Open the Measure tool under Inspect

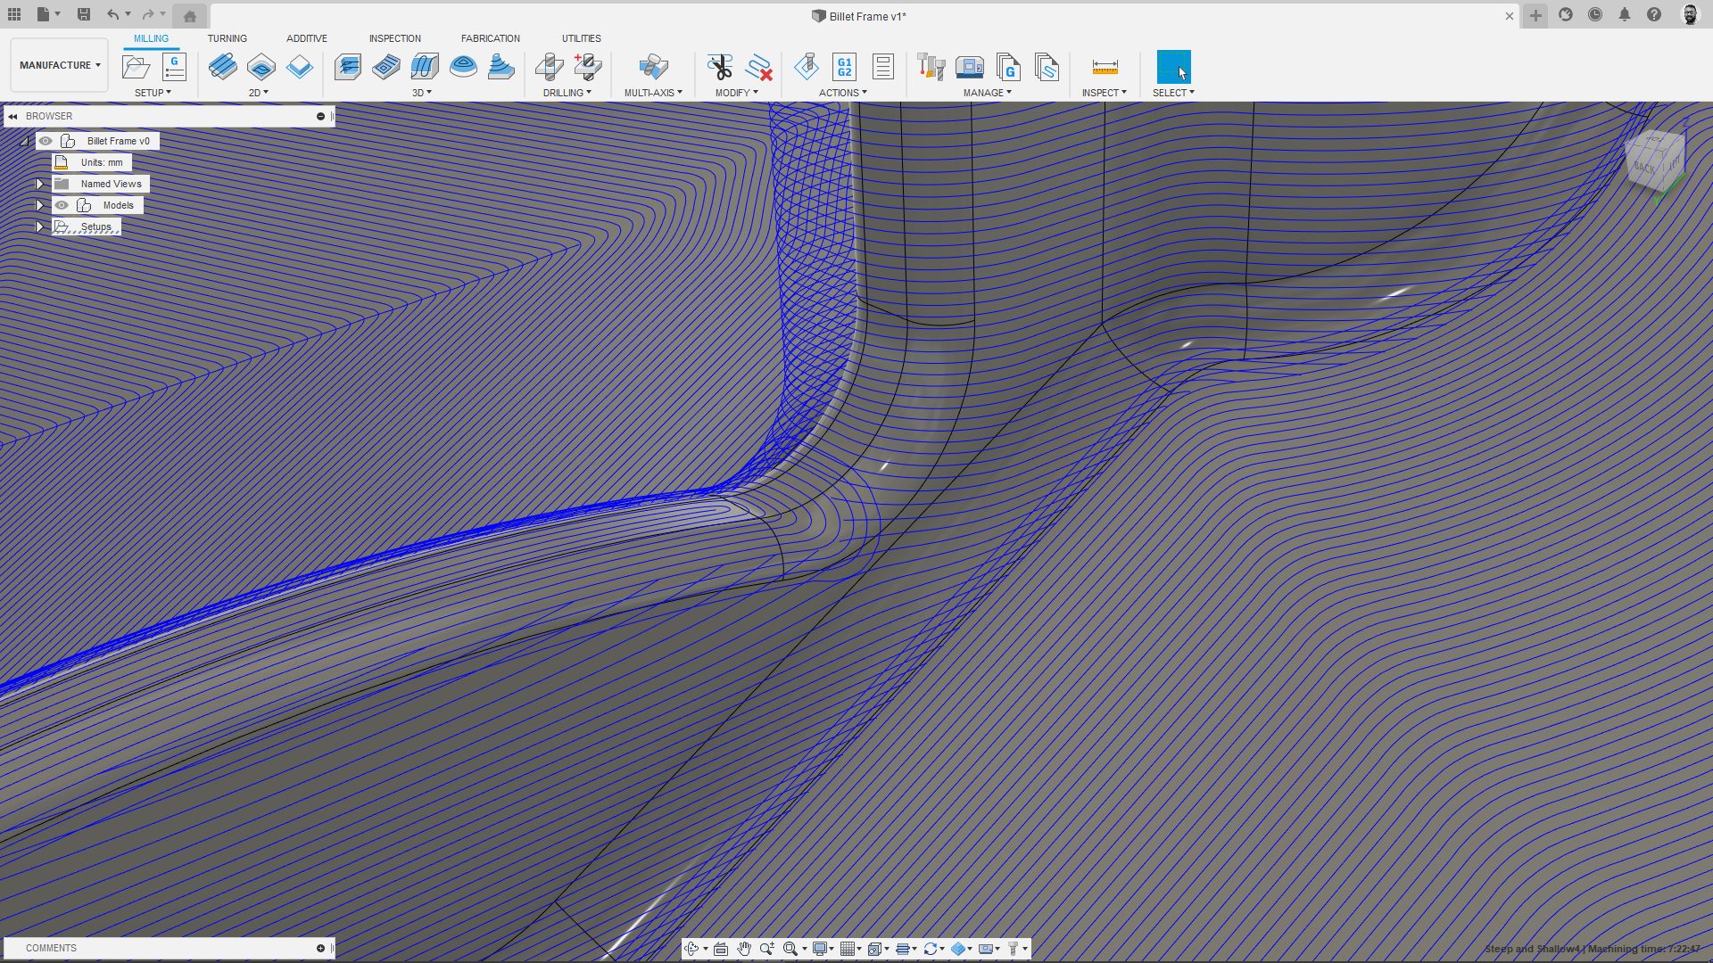pyautogui.click(x=1105, y=67)
